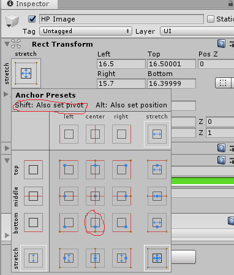
Task: Open the GameObject icon picker dropdown
Action: click(12, 21)
